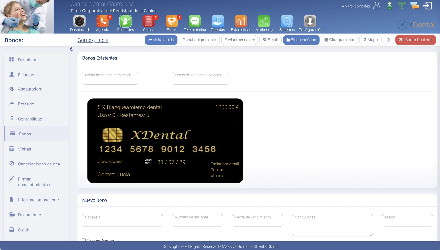Open the Stock box icon in top navigation
The width and height of the screenshot is (440, 250).
[x=172, y=21]
